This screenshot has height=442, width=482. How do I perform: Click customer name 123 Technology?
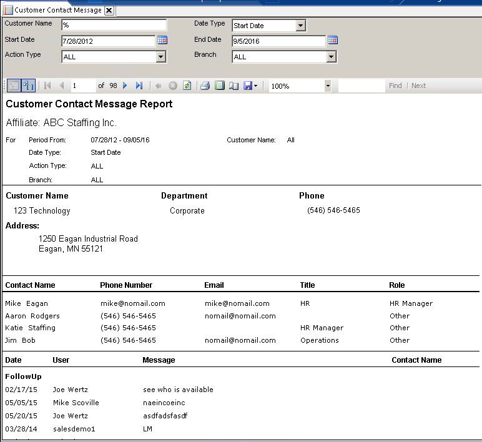pyautogui.click(x=42, y=210)
